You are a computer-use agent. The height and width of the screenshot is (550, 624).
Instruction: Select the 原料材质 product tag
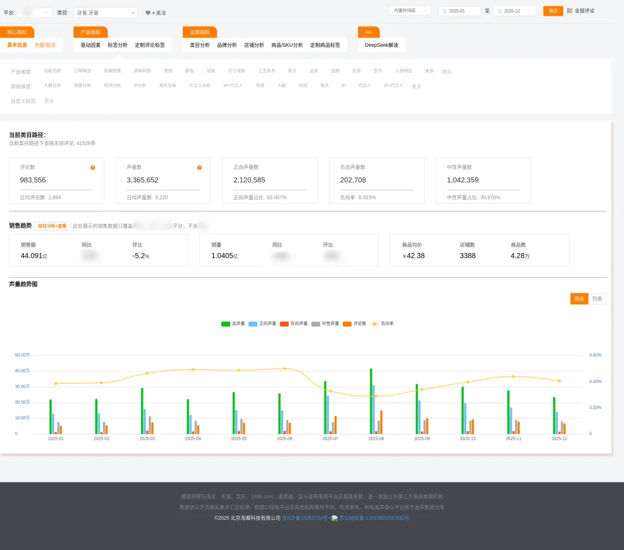(x=142, y=71)
